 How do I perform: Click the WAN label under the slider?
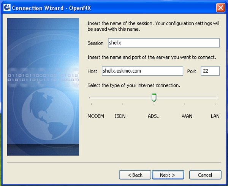coord(187,116)
